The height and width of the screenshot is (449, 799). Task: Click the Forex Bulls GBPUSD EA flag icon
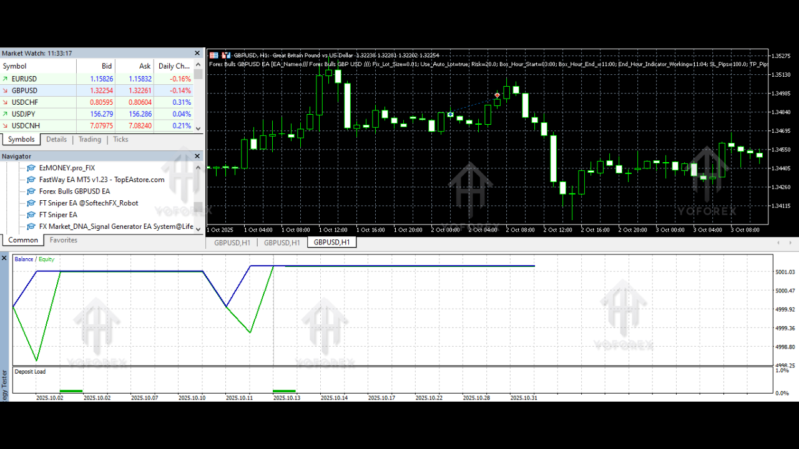30,191
